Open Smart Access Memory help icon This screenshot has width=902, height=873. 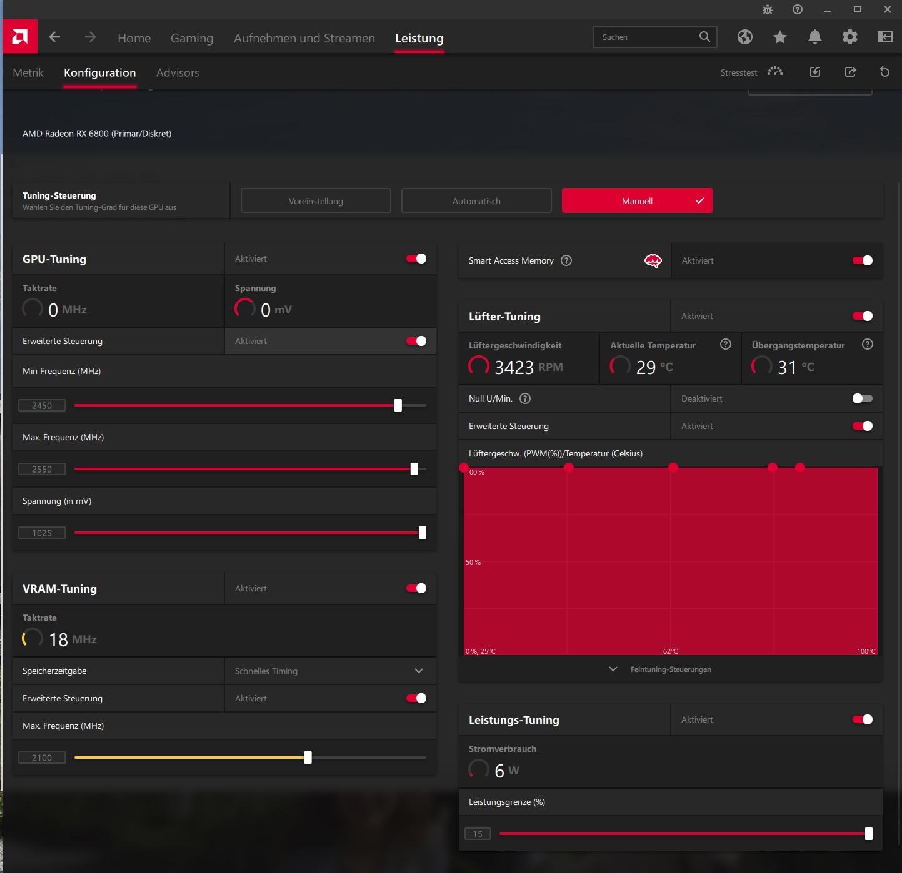[566, 260]
